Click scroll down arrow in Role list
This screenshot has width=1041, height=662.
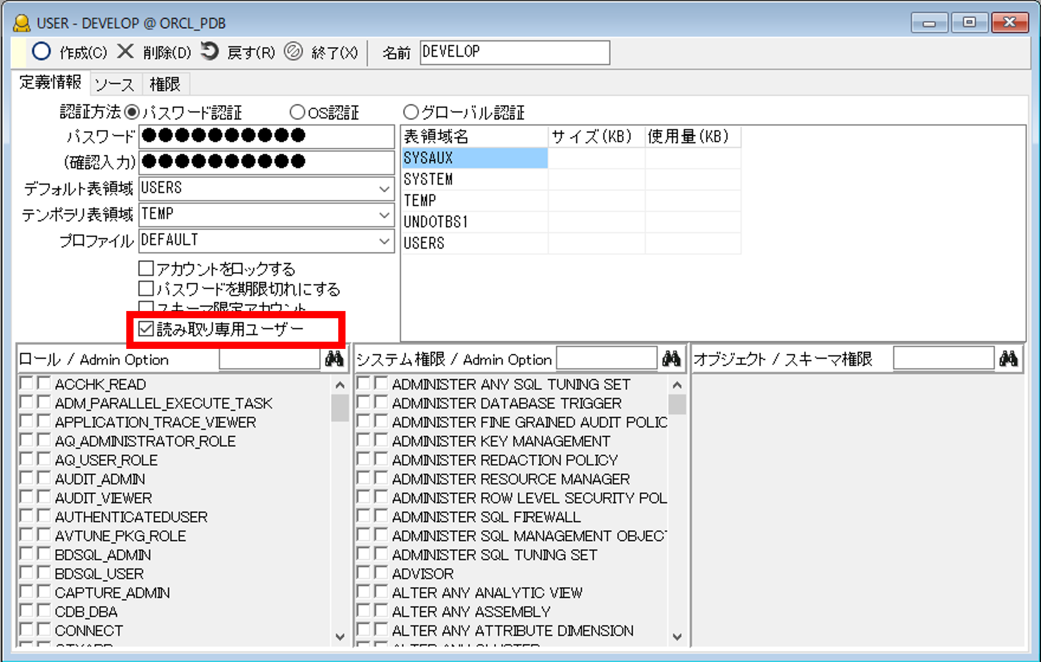click(340, 637)
